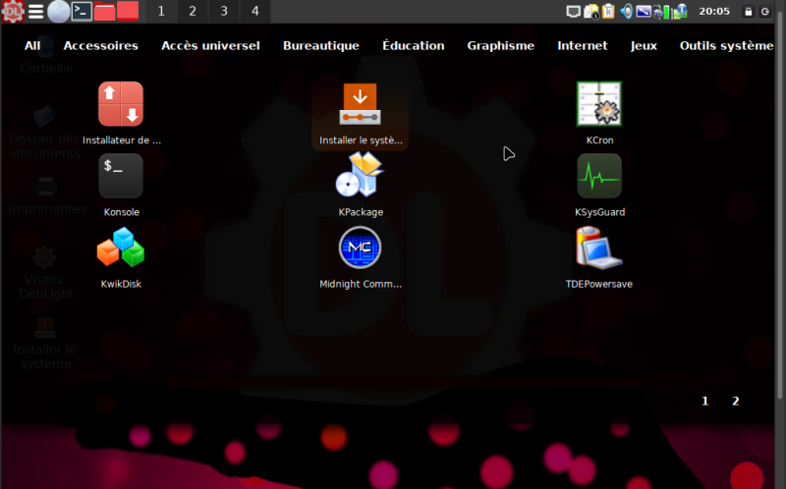Click the 20:05 clock
786x489 pixels.
click(x=713, y=12)
